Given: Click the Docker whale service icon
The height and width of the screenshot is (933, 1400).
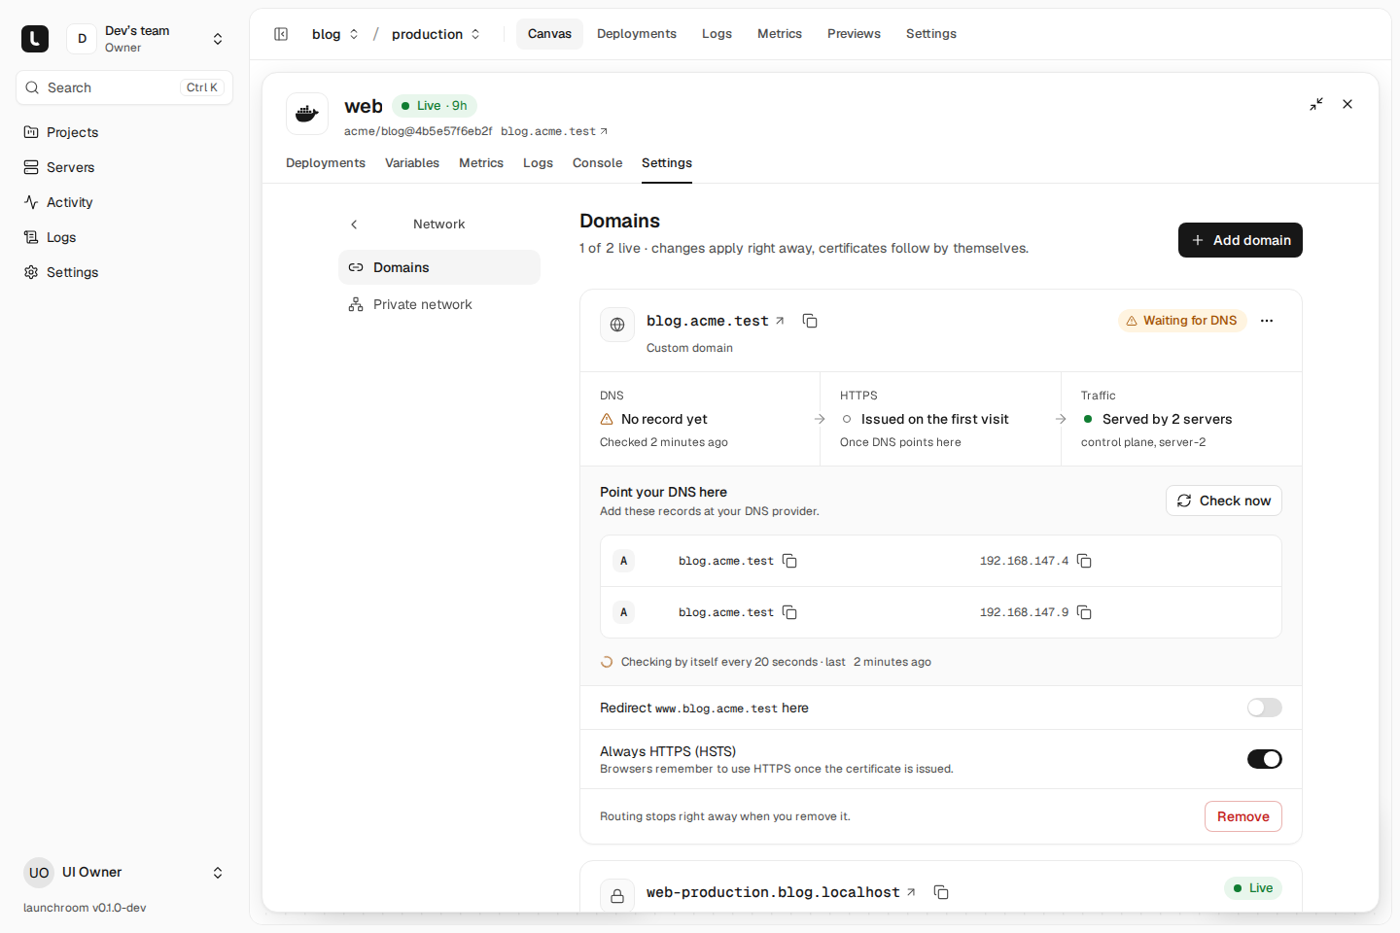Looking at the screenshot, I should (x=307, y=114).
